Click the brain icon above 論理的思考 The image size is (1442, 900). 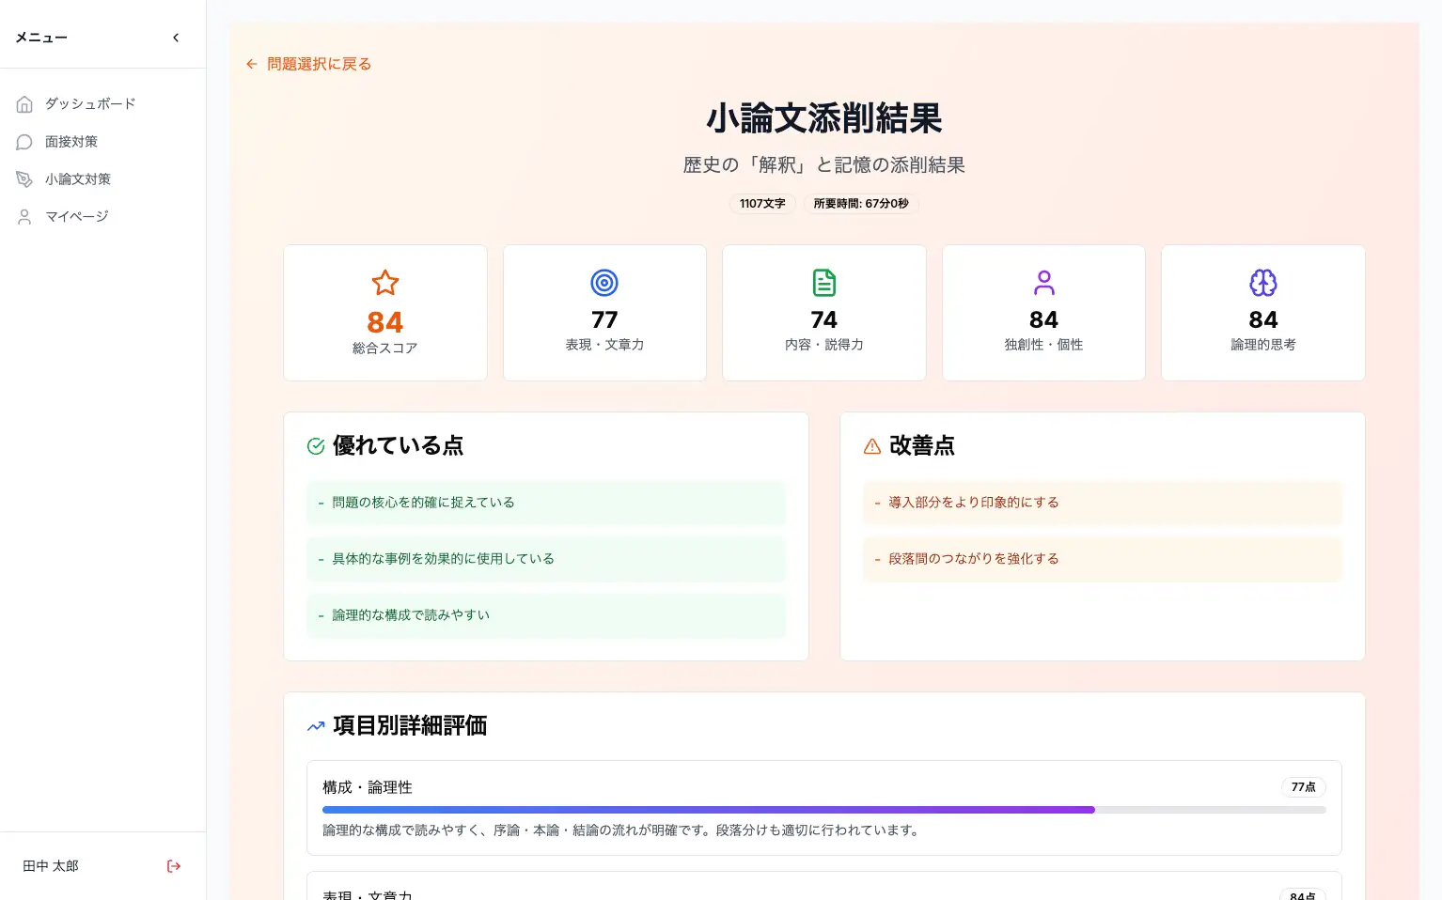pos(1263,283)
